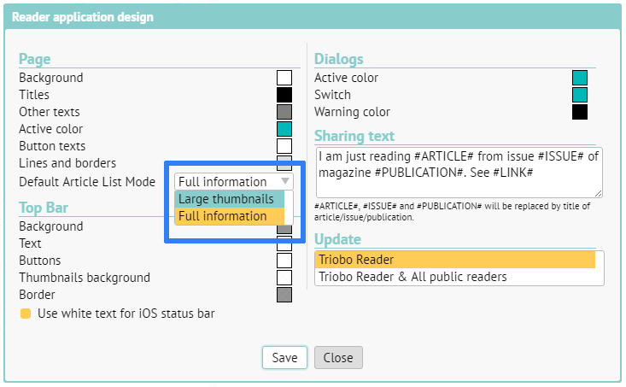Choose Full information in the dropdown list

click(223, 216)
